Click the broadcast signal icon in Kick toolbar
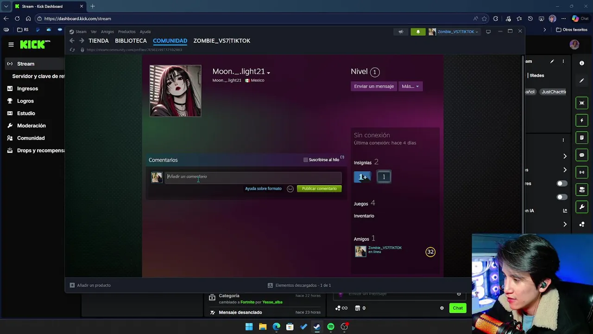Image resolution: width=593 pixels, height=334 pixels. (x=582, y=172)
